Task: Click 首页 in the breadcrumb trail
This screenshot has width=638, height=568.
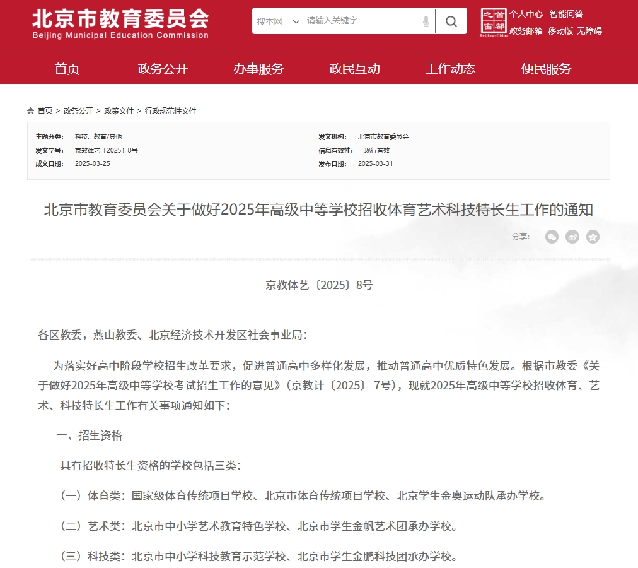Action: tap(45, 111)
